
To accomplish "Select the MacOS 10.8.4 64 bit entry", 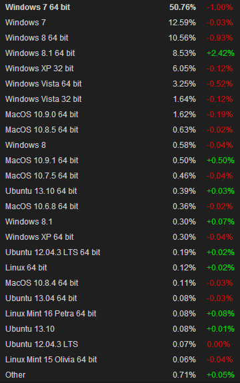I will [x=42, y=283].
